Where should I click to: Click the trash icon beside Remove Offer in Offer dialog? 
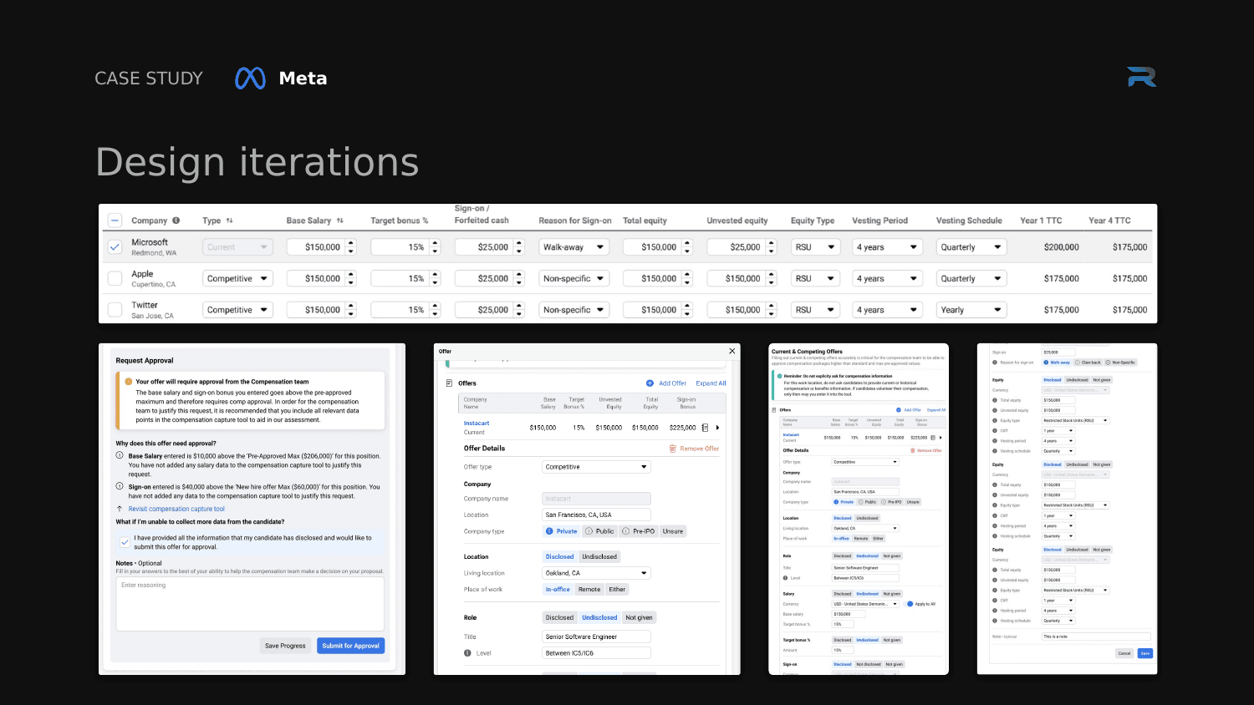pyautogui.click(x=673, y=449)
